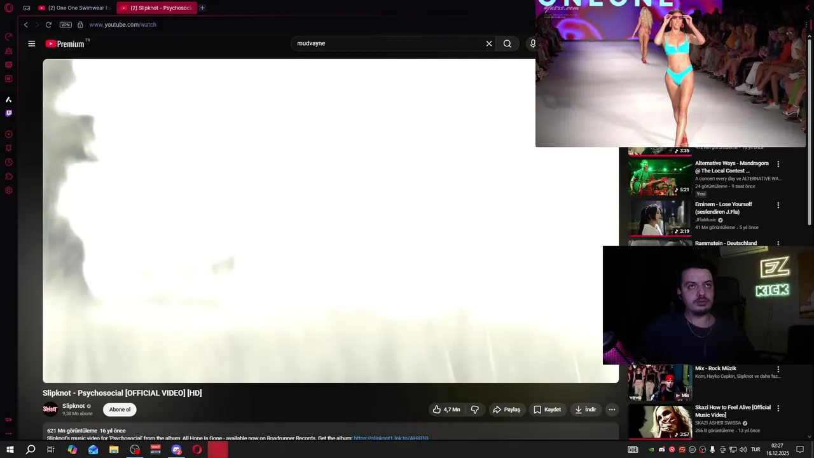Open Skazi How to Feel Alive video
This screenshot has width=814, height=458.
click(659, 422)
